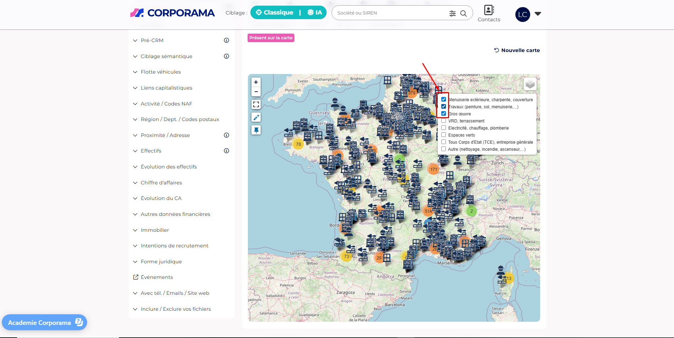
Task: Check Electricité, chauffage, plomberie option
Action: pos(443,128)
